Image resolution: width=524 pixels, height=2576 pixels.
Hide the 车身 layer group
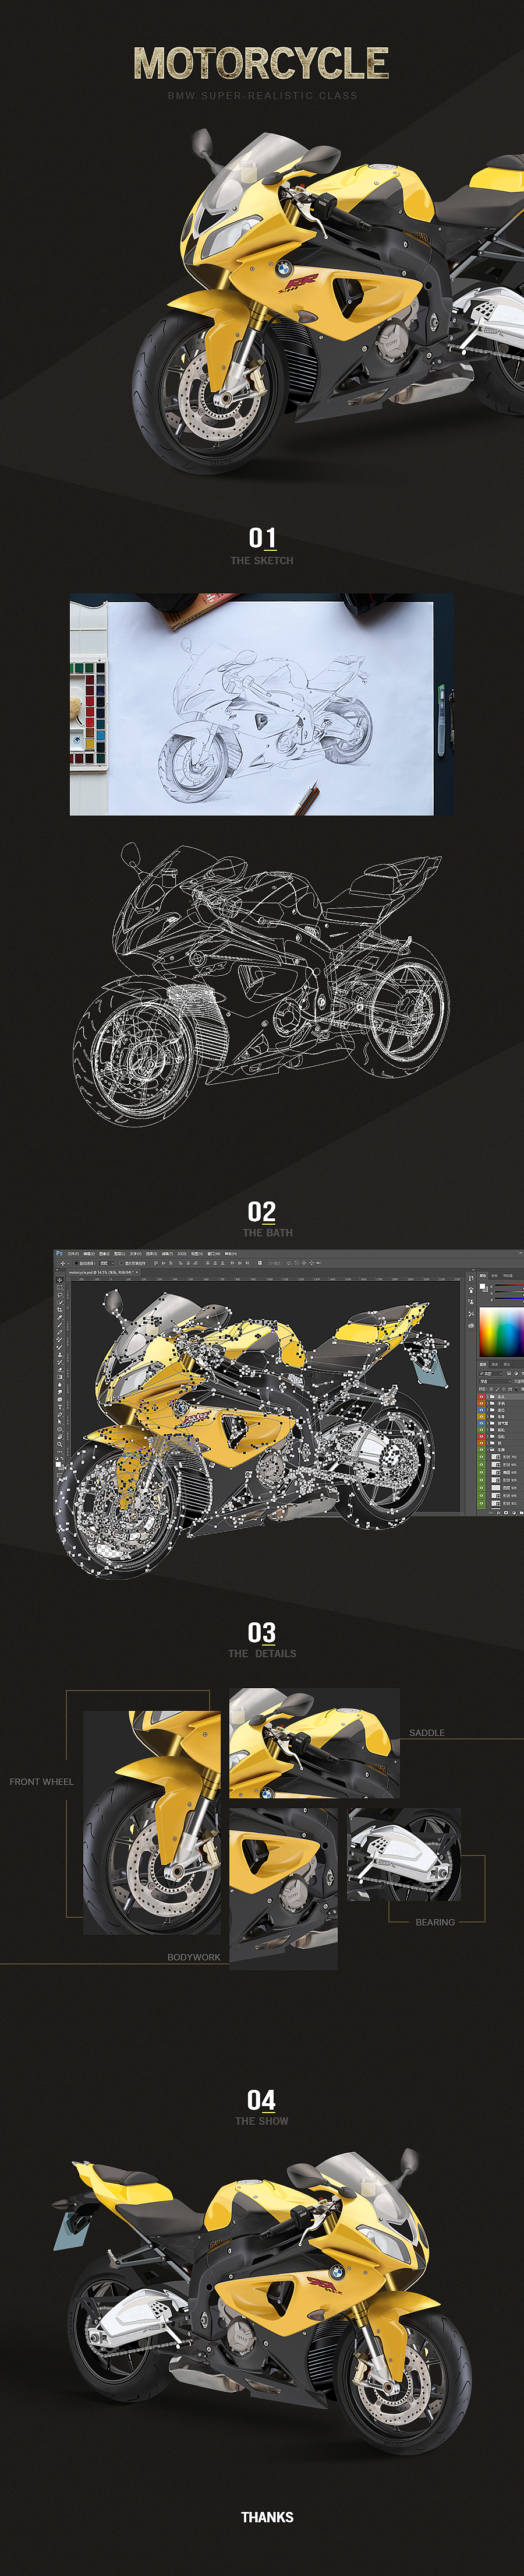click(481, 1417)
